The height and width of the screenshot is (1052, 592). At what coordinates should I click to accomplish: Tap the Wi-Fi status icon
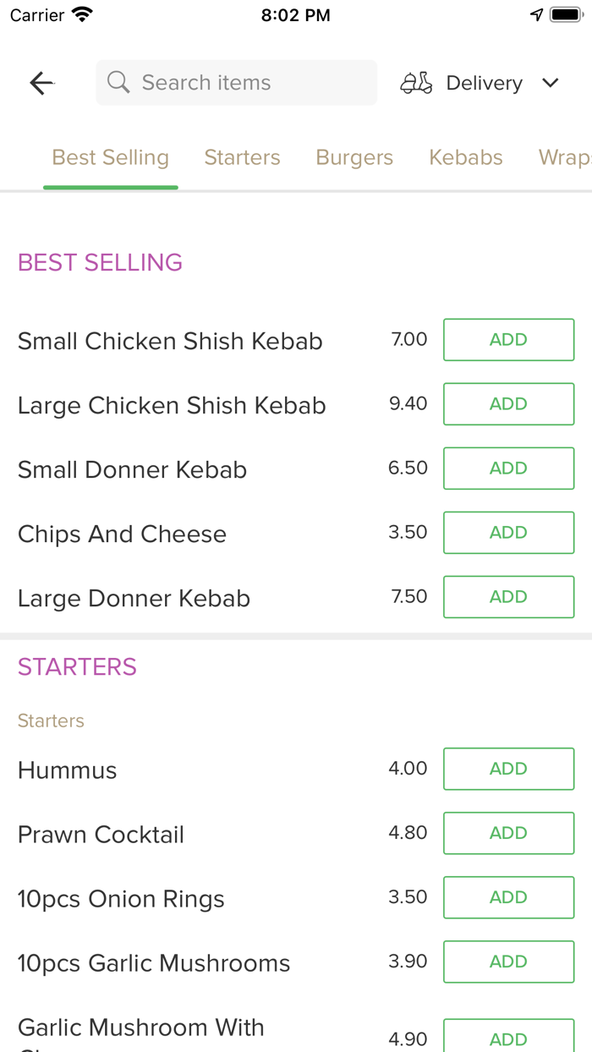pos(82,15)
